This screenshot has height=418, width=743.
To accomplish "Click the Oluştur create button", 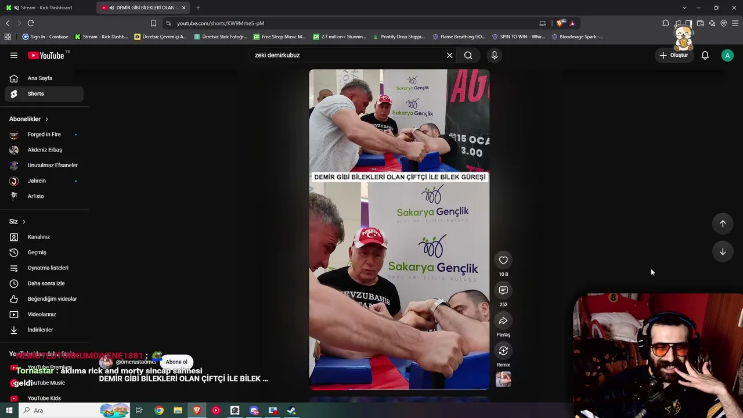I will point(674,55).
